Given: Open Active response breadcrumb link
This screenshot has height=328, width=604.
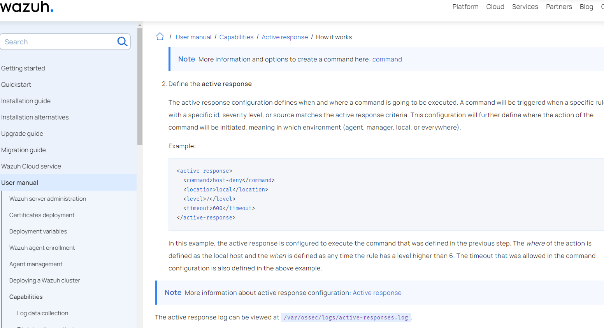Looking at the screenshot, I should [284, 37].
